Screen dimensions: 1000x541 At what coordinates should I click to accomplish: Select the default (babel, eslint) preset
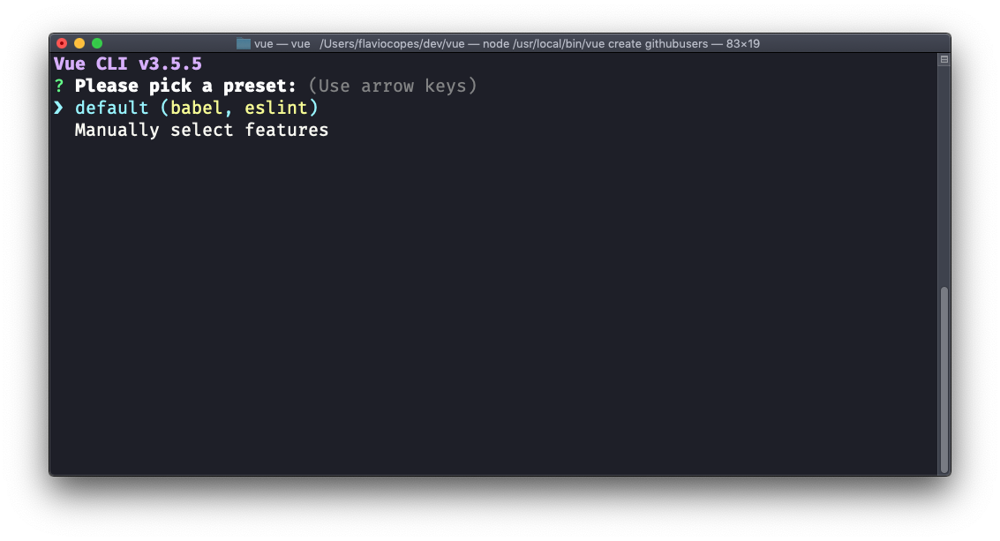(x=197, y=108)
